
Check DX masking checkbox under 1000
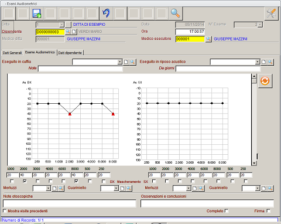(12, 181)
